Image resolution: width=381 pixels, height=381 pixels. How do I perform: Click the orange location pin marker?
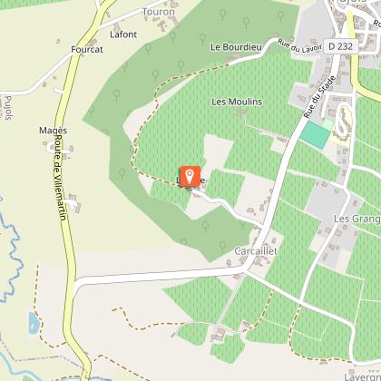pyautogui.click(x=190, y=176)
